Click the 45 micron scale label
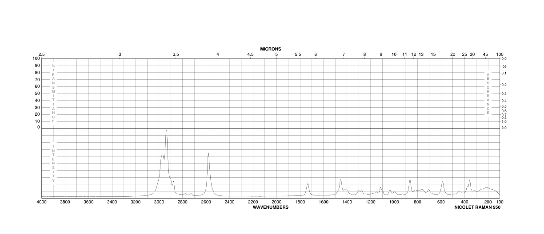The width and height of the screenshot is (544, 234). (x=485, y=55)
